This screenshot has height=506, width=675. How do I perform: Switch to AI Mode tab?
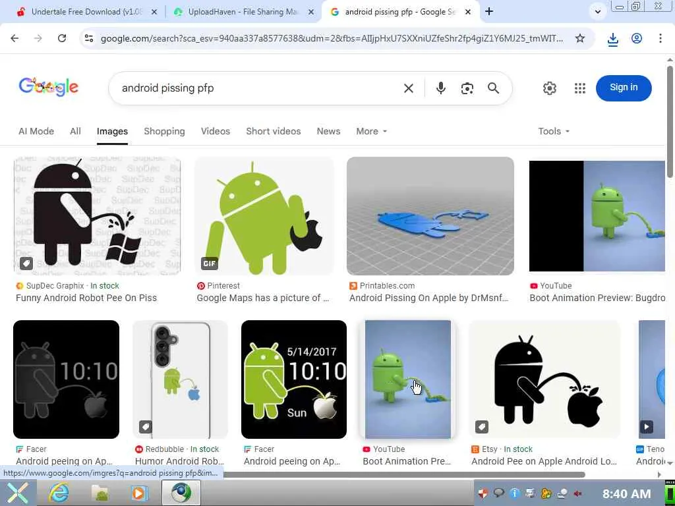36,131
